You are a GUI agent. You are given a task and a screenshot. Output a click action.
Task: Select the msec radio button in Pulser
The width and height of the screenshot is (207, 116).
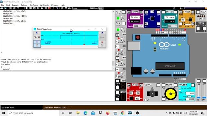point(190,96)
